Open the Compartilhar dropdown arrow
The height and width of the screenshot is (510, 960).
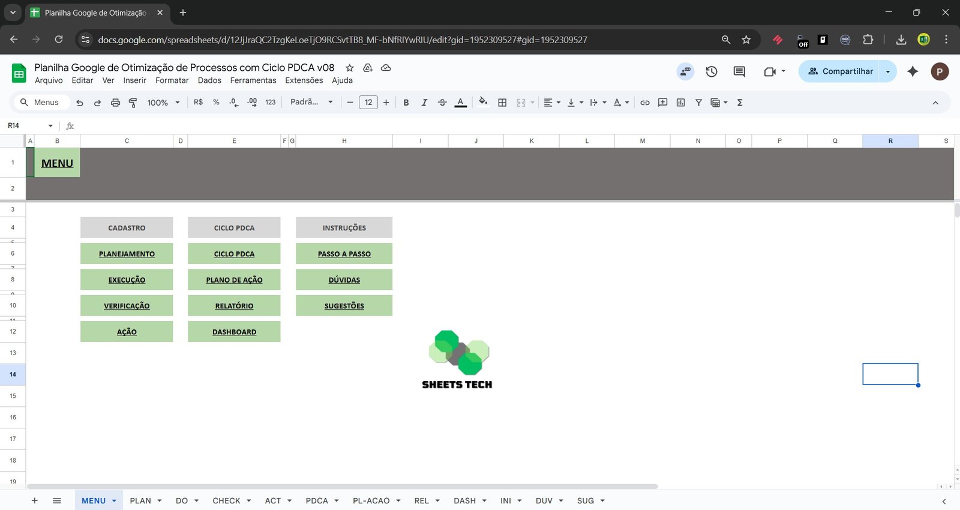point(888,71)
